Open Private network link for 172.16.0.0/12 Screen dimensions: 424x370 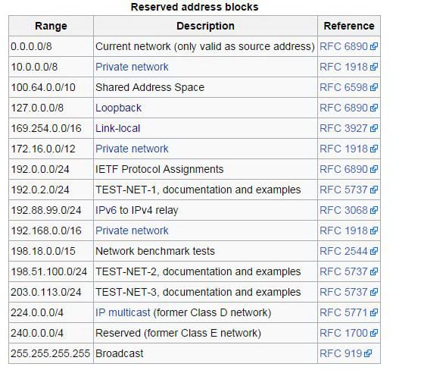click(x=132, y=149)
